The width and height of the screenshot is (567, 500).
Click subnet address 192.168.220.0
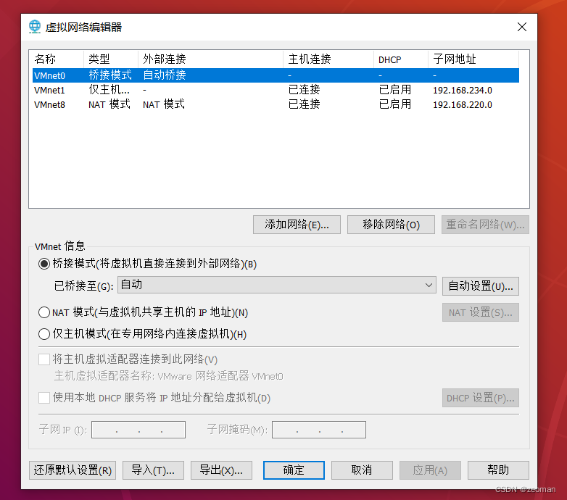[x=463, y=105]
